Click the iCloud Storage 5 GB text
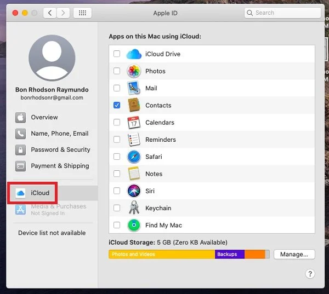The height and width of the screenshot is (294, 329). pos(168,243)
